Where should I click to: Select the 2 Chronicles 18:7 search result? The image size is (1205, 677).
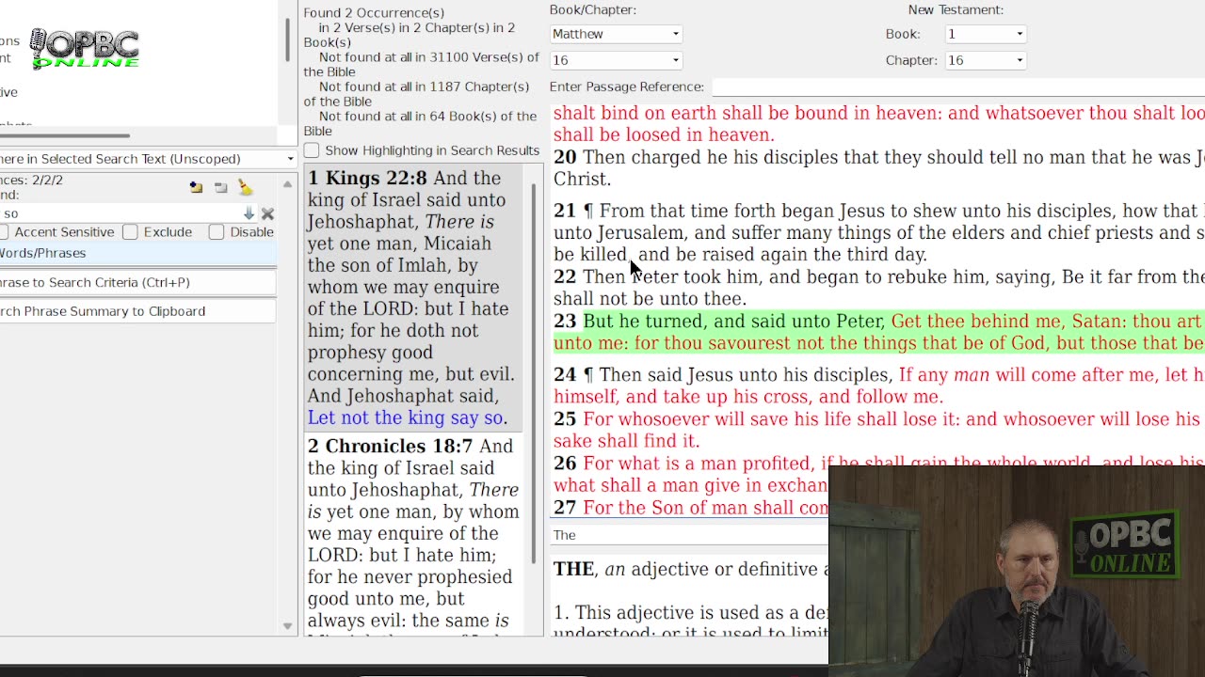[x=413, y=534]
